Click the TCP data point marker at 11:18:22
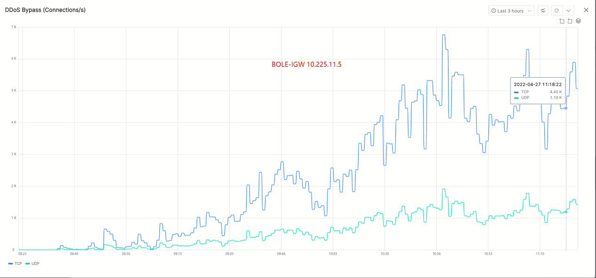Viewport: 596px width, 278px height. pos(566,108)
